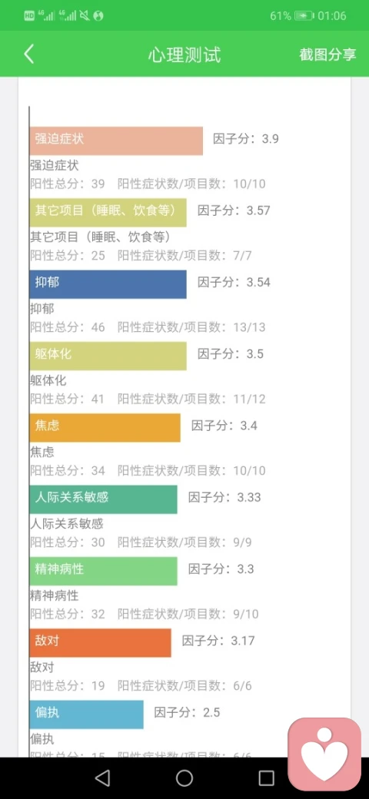Image resolution: width=369 pixels, height=799 pixels.
Task: Select the blue 抑郁 bar
Action: point(108,284)
